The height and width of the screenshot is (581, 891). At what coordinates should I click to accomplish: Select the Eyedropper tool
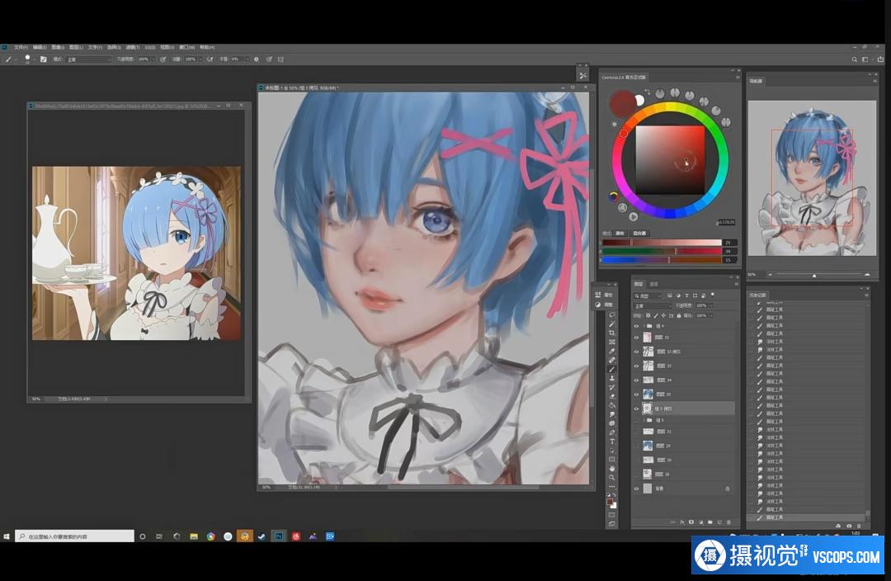[612, 351]
